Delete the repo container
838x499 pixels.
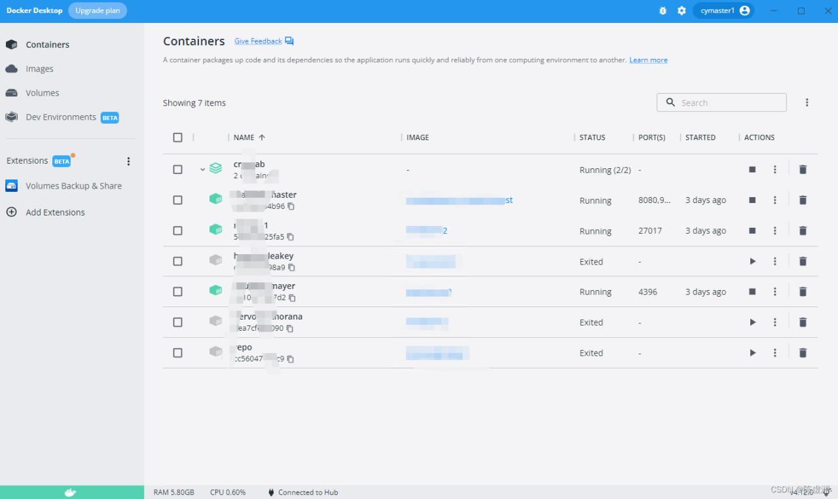803,353
